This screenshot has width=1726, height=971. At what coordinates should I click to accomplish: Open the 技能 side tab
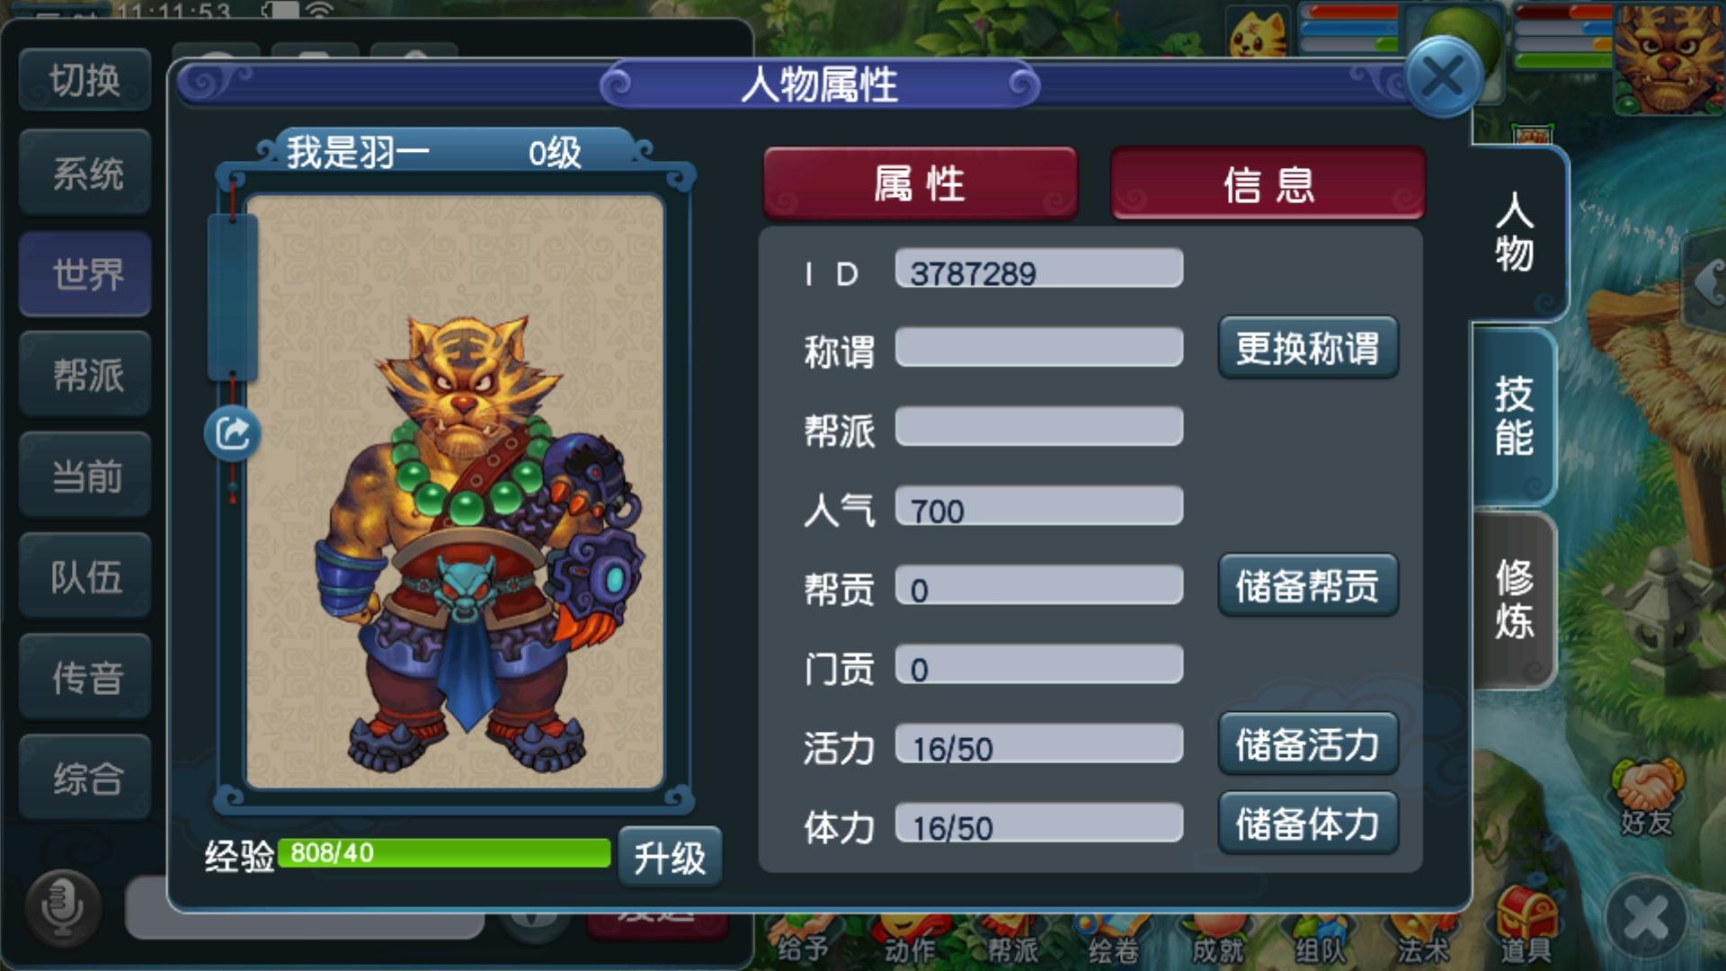tap(1515, 417)
